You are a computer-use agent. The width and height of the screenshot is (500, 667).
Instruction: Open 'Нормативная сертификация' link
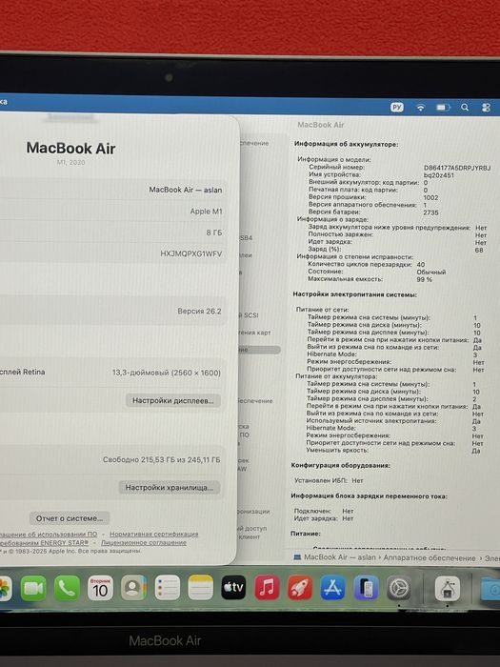coord(154,534)
